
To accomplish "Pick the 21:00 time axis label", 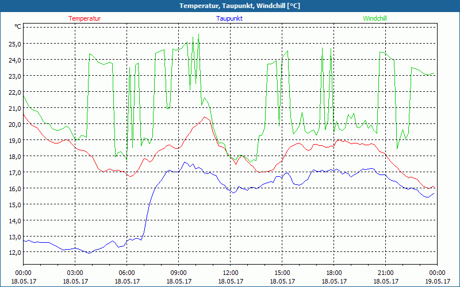I will [x=386, y=273].
